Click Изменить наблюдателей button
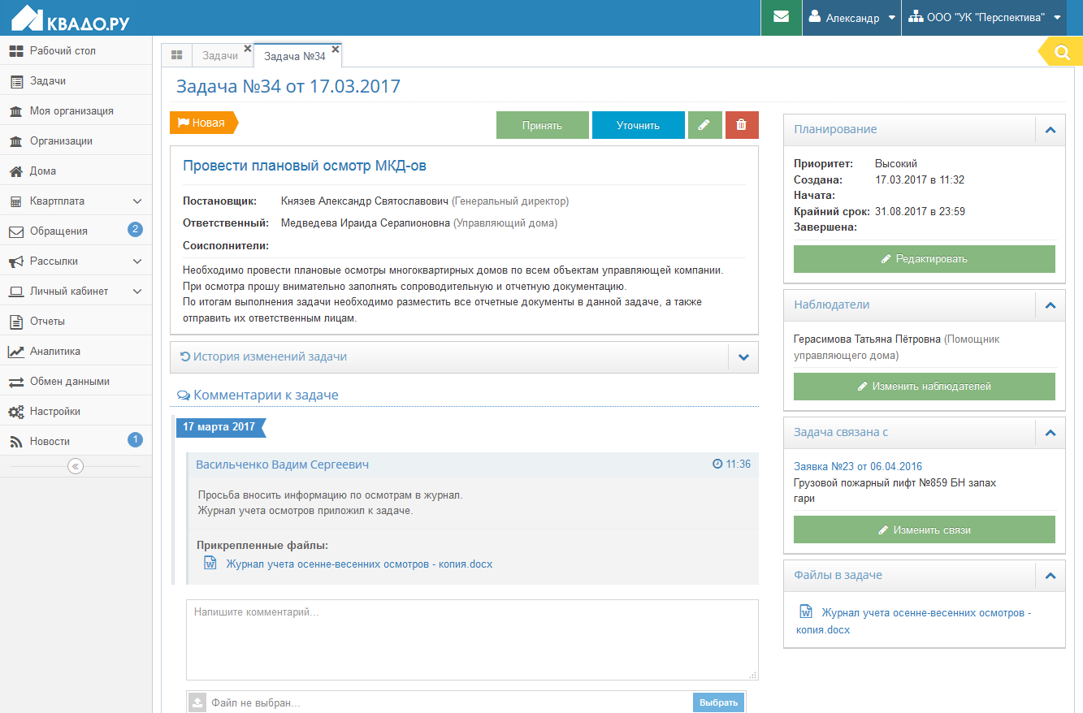Viewport: 1083px width, 713px height. point(925,387)
